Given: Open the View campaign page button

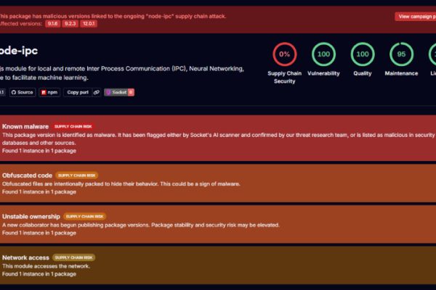Looking at the screenshot, I should (x=416, y=17).
